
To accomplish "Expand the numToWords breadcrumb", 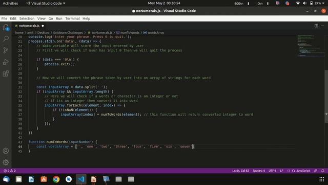I will click(x=130, y=33).
